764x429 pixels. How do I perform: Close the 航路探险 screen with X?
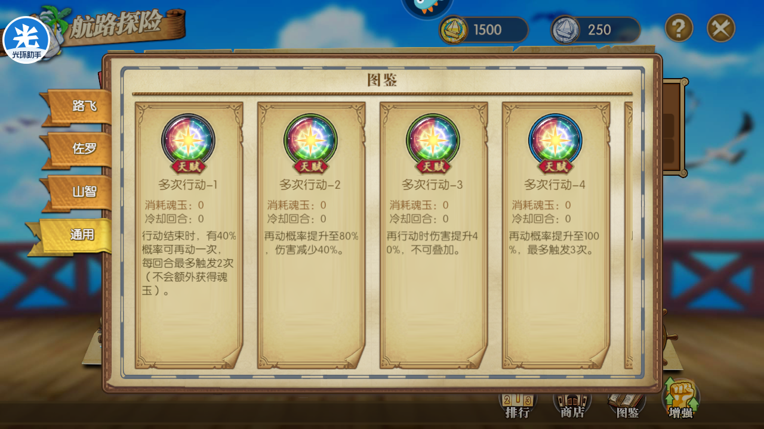point(721,28)
